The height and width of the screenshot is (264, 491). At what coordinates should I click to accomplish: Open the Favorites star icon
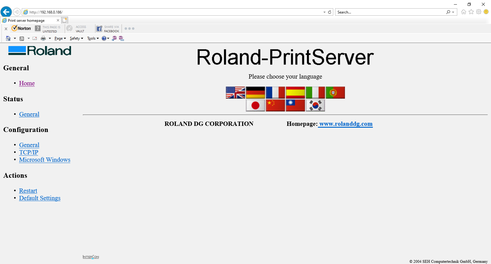point(471,12)
